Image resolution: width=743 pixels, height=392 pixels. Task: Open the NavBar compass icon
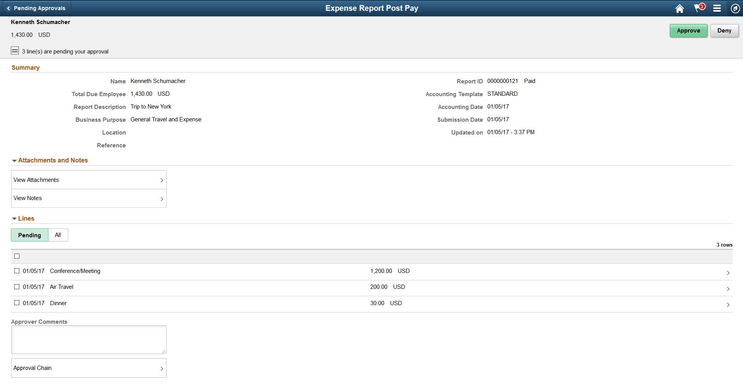click(x=735, y=8)
